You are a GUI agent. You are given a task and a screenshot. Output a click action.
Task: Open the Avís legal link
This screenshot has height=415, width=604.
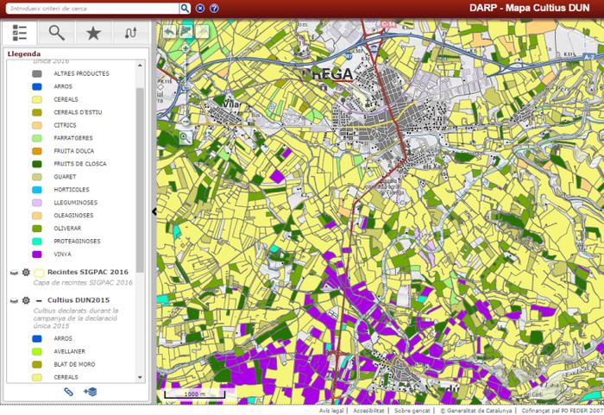[331, 411]
